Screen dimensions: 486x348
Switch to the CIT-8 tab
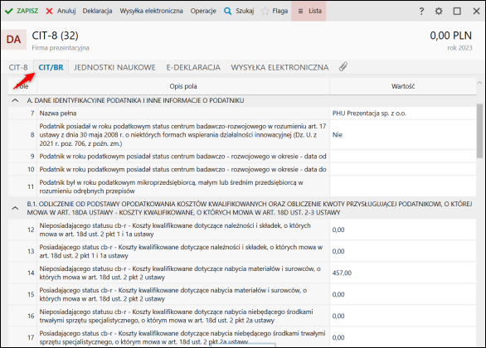(18, 67)
